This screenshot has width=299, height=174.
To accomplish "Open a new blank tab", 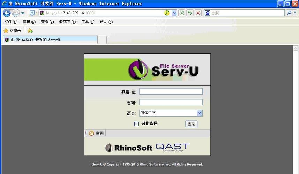I will 102,40.
